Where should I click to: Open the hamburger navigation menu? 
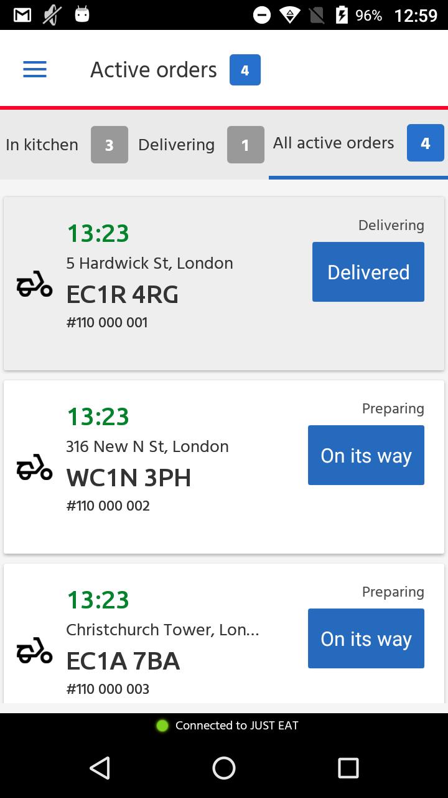(x=35, y=69)
